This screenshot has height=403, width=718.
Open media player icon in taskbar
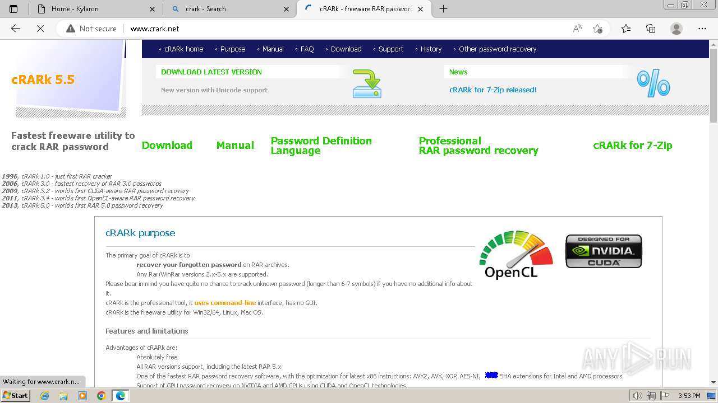pyautogui.click(x=82, y=396)
